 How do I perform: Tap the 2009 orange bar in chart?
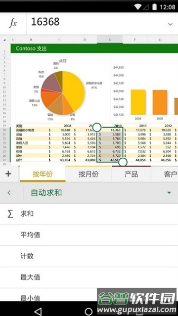pos(160,102)
